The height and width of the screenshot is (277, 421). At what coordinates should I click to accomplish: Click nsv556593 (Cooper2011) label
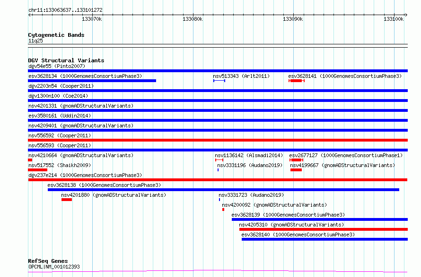[60, 145]
